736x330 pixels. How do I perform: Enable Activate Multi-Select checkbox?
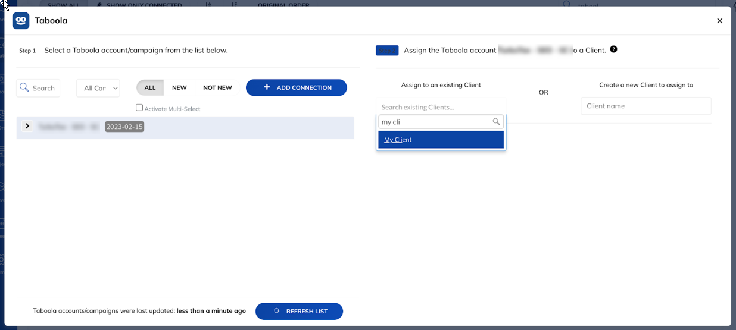pyautogui.click(x=139, y=108)
